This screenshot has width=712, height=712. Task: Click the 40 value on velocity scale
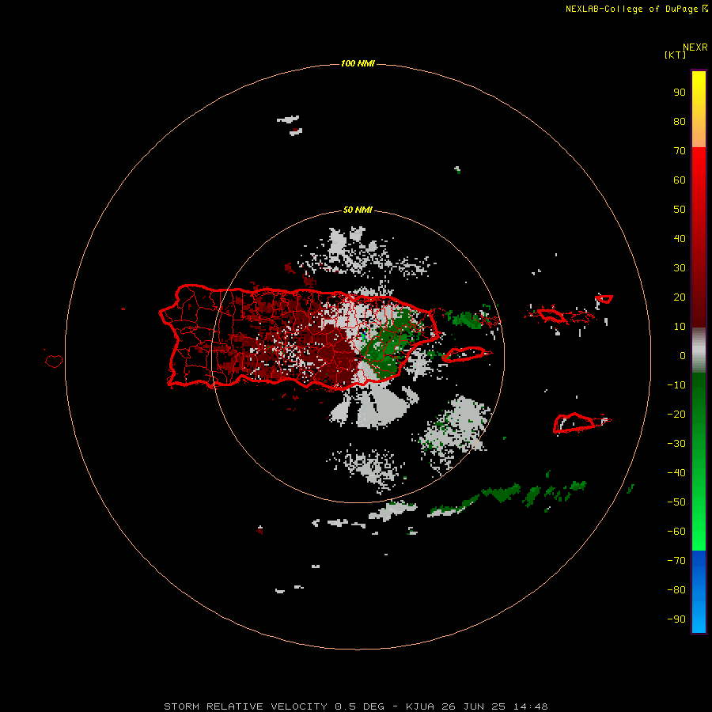[x=680, y=239]
